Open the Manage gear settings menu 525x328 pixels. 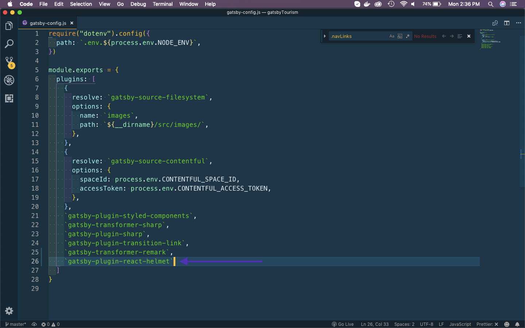(x=9, y=311)
